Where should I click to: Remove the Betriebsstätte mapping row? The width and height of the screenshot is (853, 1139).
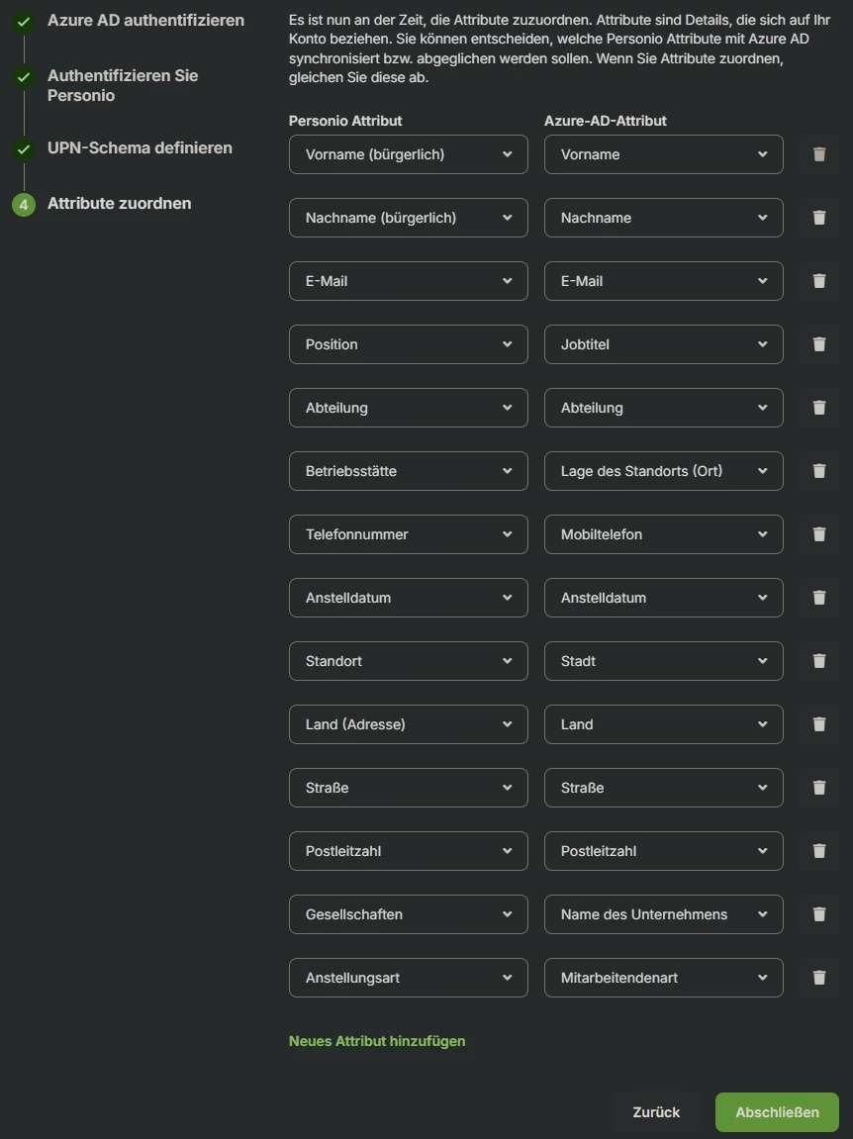(819, 471)
